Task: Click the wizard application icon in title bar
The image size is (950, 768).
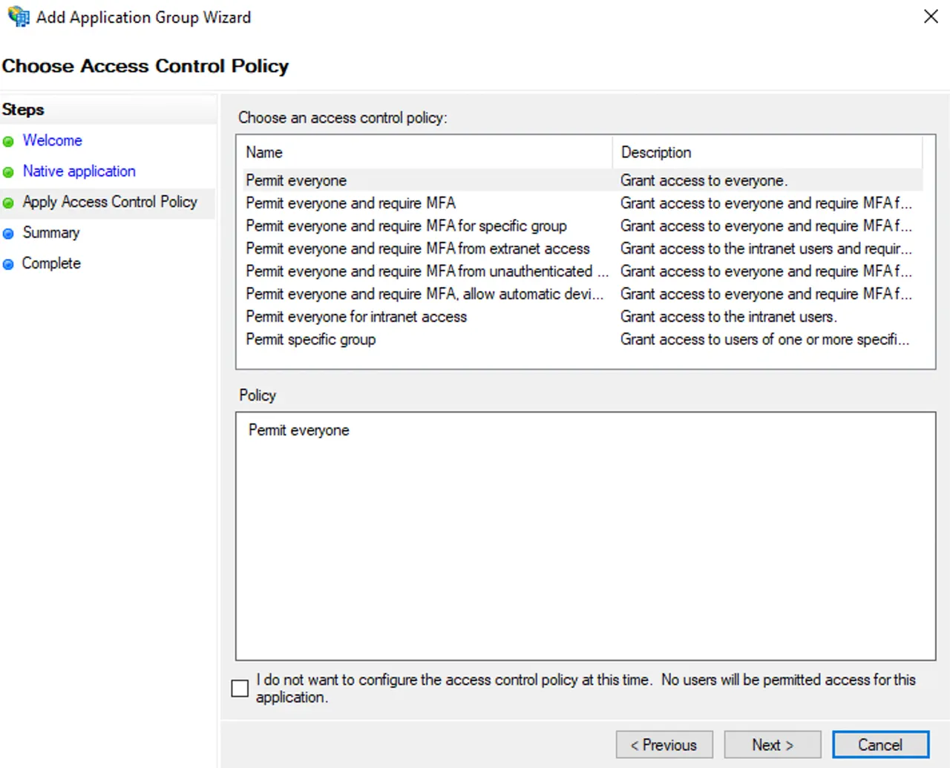Action: 18,16
